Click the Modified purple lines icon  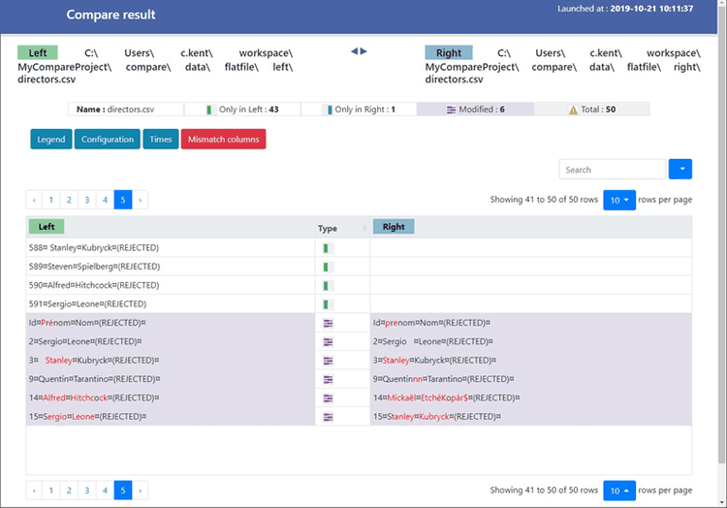(451, 110)
